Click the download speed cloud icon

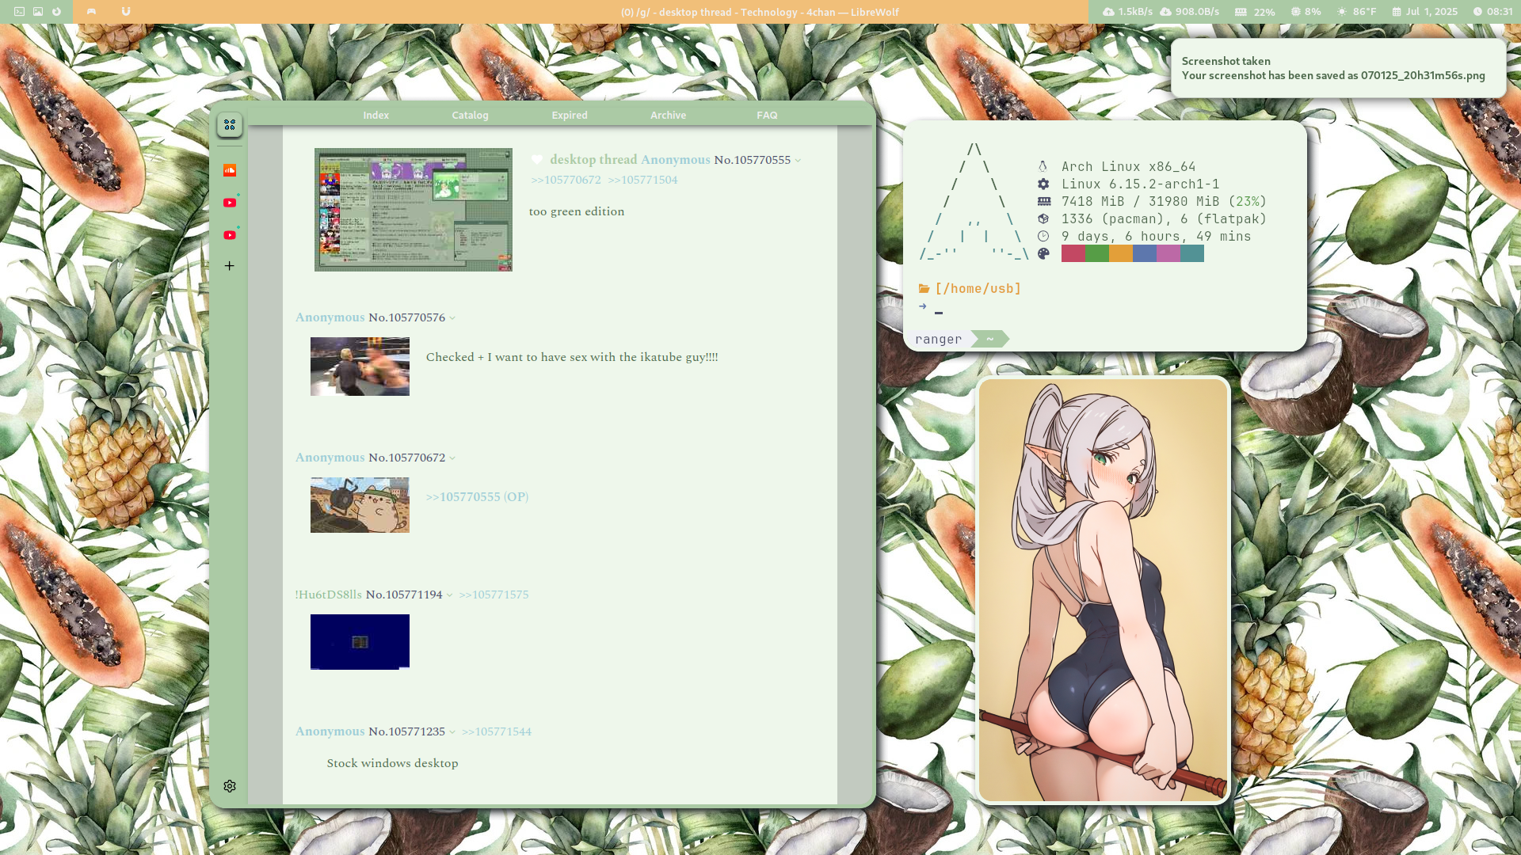(x=1165, y=12)
